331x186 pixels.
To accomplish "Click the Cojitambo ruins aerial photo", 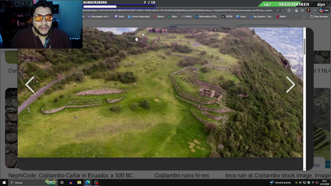I will pos(160,92).
